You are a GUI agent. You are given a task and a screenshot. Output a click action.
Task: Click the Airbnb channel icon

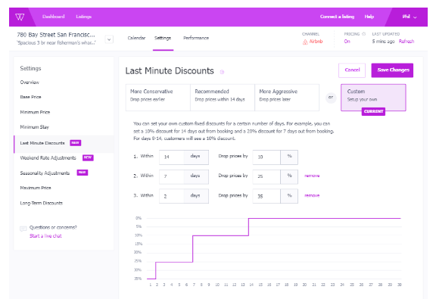coord(305,42)
